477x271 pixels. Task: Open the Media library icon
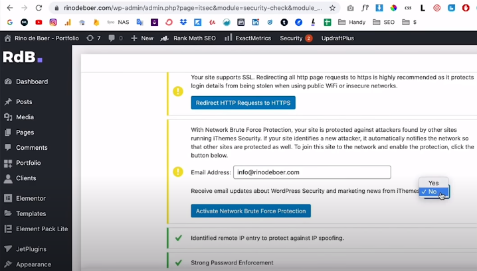8,117
